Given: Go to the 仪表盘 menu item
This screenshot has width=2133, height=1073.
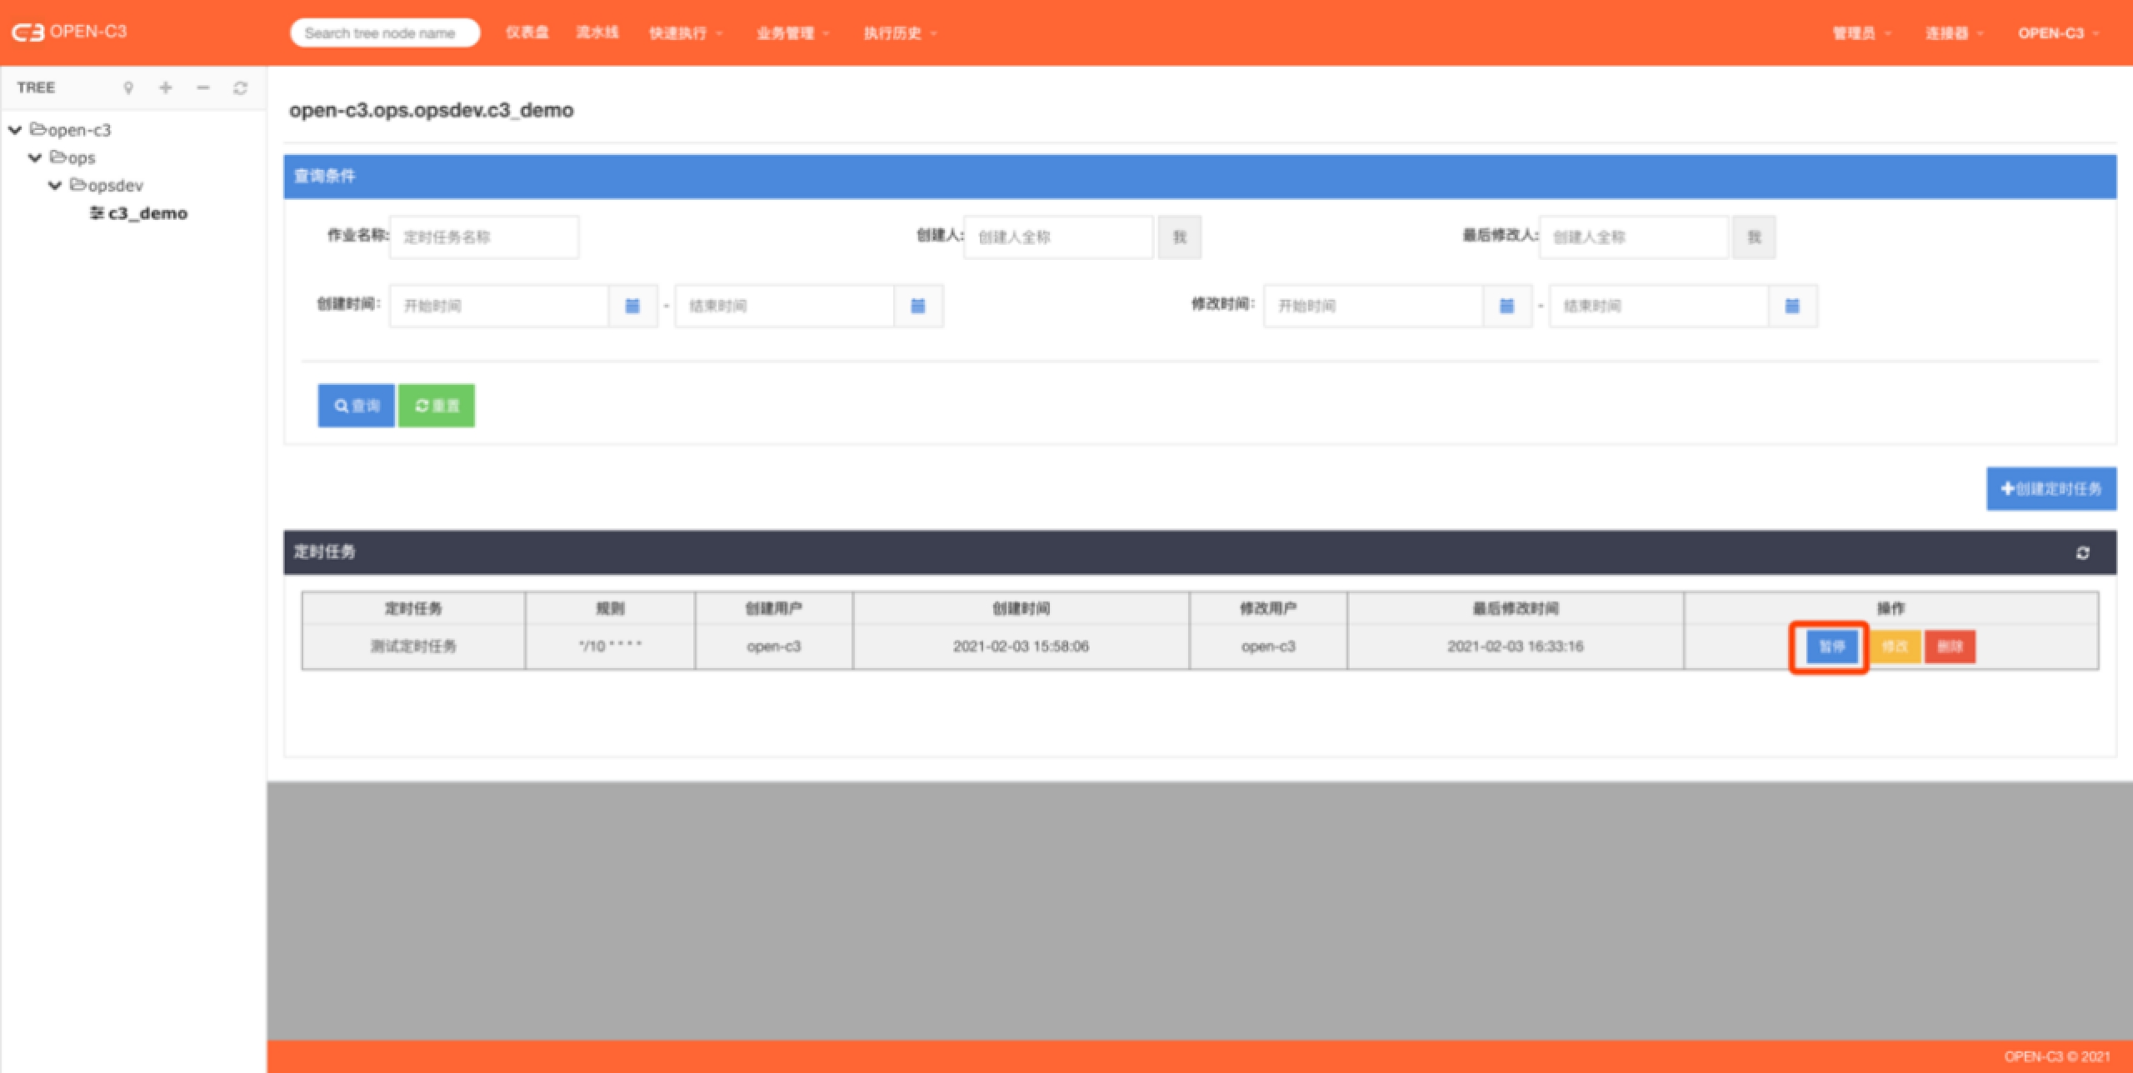Looking at the screenshot, I should coord(527,32).
